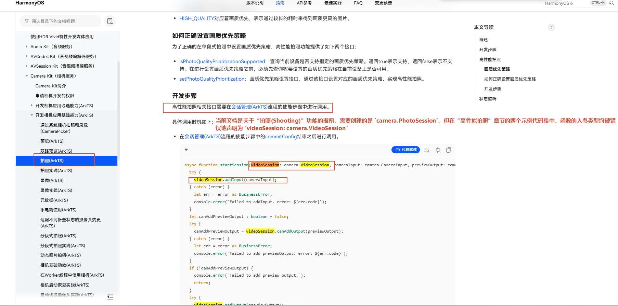Open 元数据(ArkTS) tree item
618x306 pixels.
click(x=54, y=200)
